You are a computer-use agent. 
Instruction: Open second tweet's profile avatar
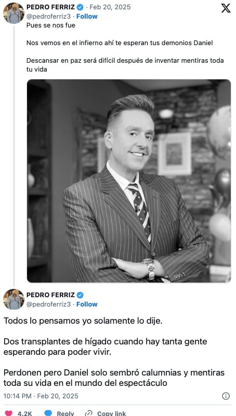[x=14, y=299]
